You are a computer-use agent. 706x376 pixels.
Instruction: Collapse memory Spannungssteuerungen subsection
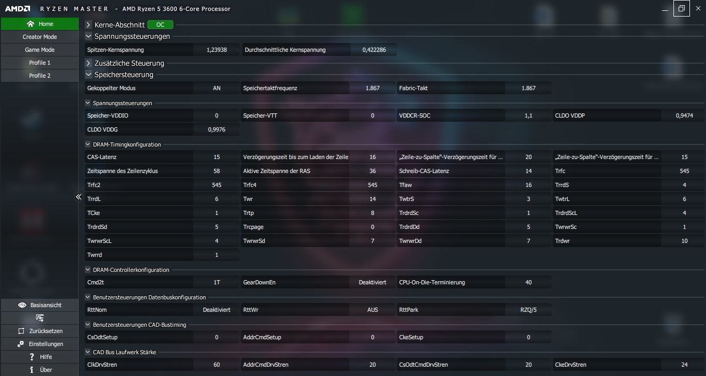(88, 103)
